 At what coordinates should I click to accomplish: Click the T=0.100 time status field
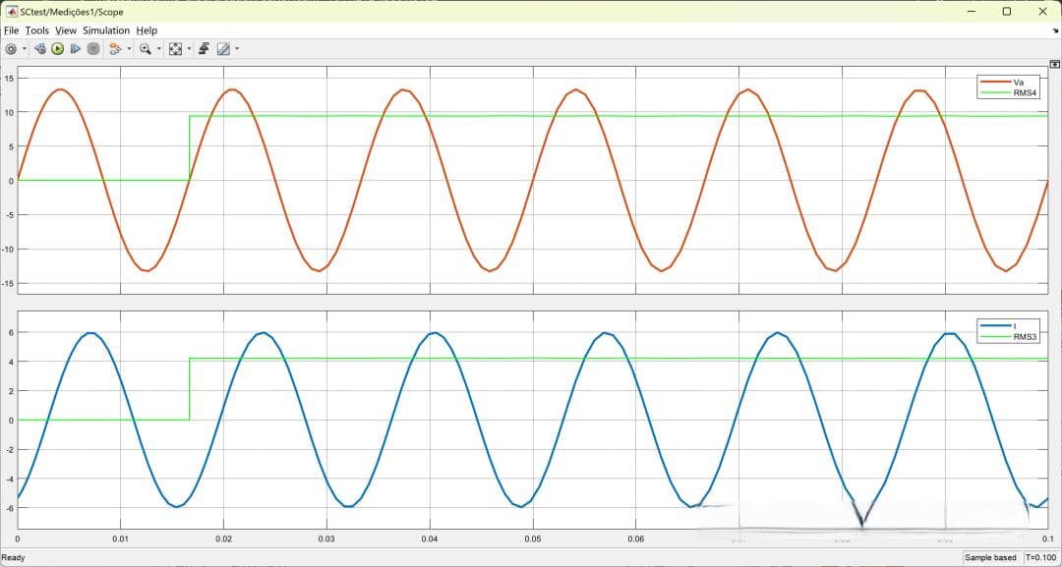(x=1041, y=557)
